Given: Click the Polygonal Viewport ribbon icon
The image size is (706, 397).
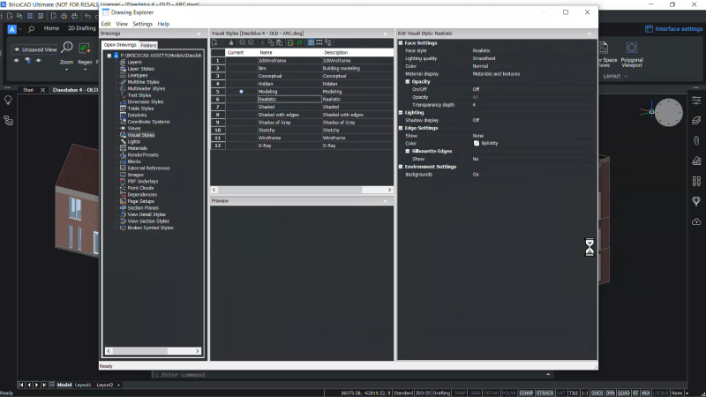Looking at the screenshot, I should (x=632, y=48).
